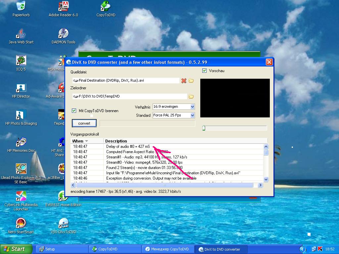Open the Windows Start menu
The image size is (339, 254).
(16, 249)
